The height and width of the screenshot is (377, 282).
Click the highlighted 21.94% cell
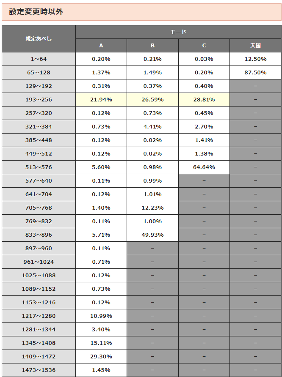[101, 100]
